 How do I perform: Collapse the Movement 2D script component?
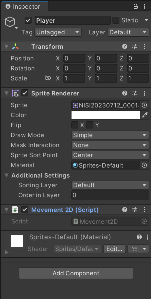7,210
